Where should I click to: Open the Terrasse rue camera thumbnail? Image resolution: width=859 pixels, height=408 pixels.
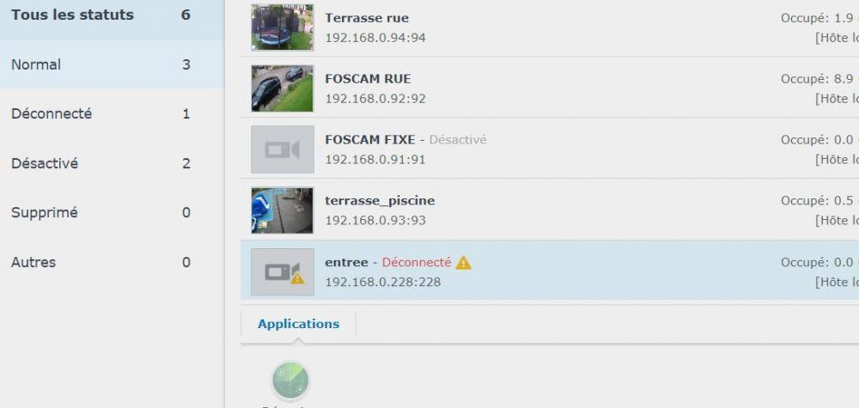coord(283,27)
